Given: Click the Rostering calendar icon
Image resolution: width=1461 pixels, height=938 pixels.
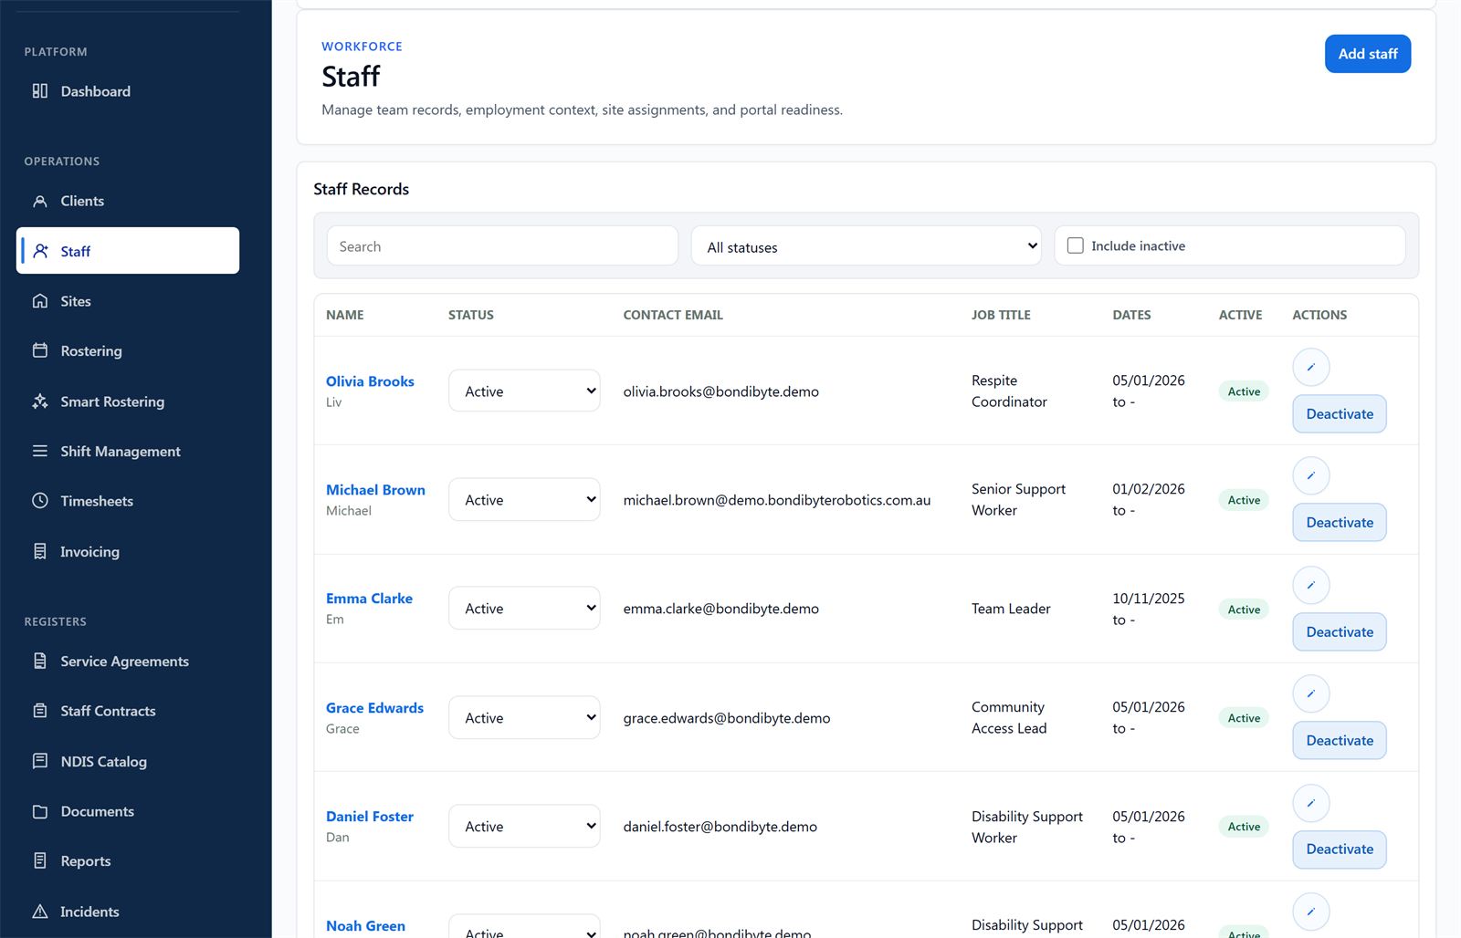Looking at the screenshot, I should tap(40, 350).
